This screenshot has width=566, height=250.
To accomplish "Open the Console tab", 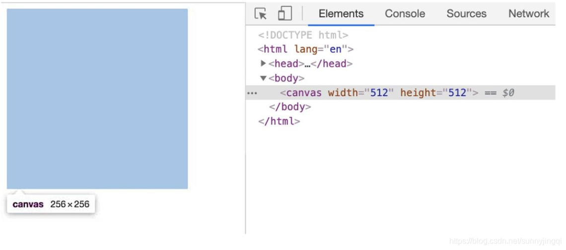I will 405,14.
